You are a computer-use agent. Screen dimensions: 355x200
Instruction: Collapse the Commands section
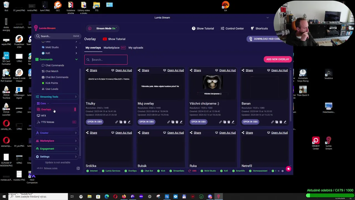[x=76, y=59]
